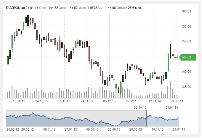Click the opening price value 144.32

(53, 8)
